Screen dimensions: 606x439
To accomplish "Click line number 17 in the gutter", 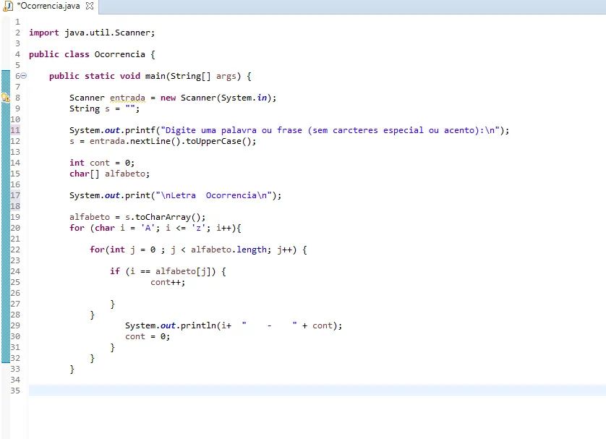I will 15,195.
